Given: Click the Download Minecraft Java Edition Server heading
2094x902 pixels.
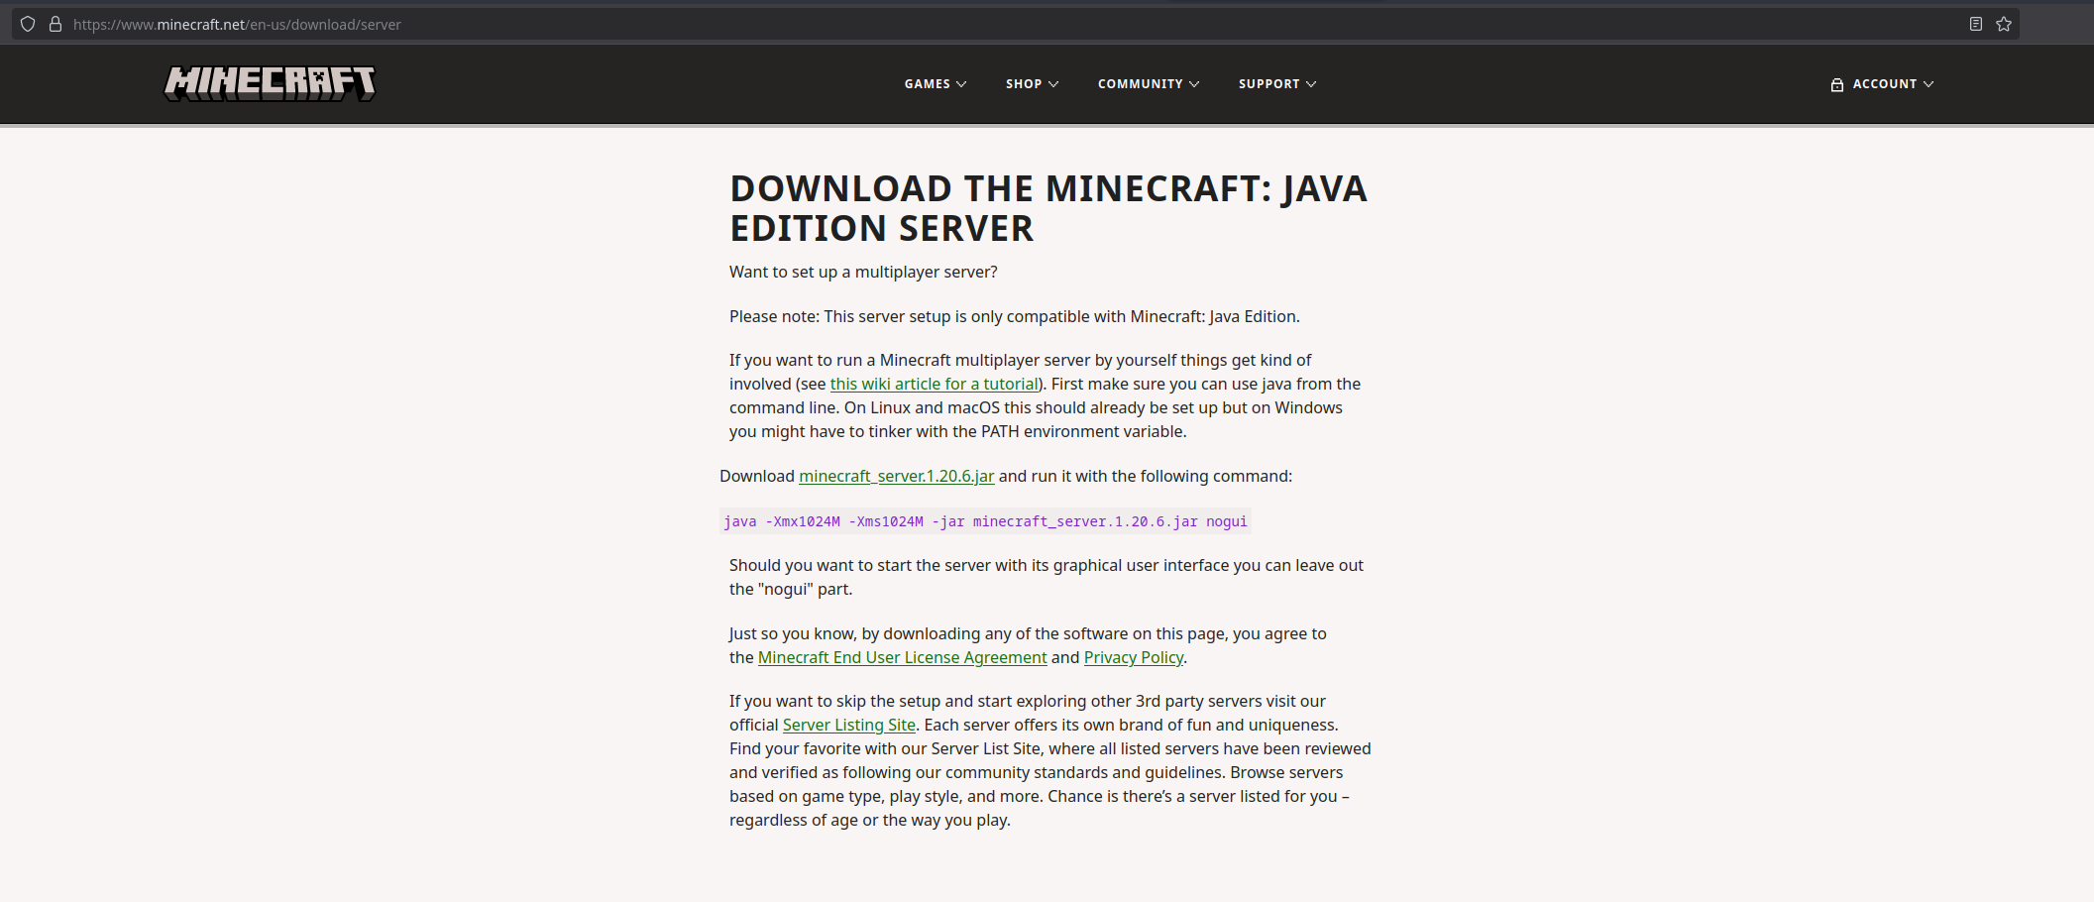Looking at the screenshot, I should [x=1048, y=208].
